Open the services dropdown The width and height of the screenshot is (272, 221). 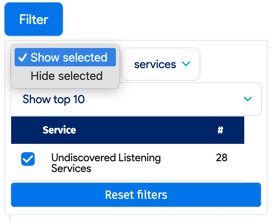pos(161,64)
